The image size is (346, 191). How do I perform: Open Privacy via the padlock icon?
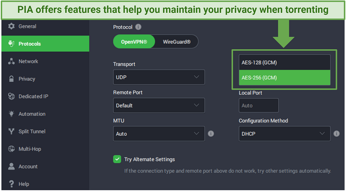coord(11,78)
